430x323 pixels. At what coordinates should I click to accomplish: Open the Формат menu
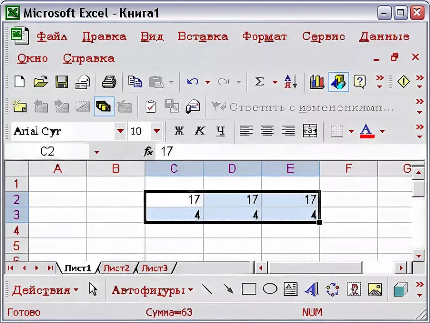click(265, 36)
